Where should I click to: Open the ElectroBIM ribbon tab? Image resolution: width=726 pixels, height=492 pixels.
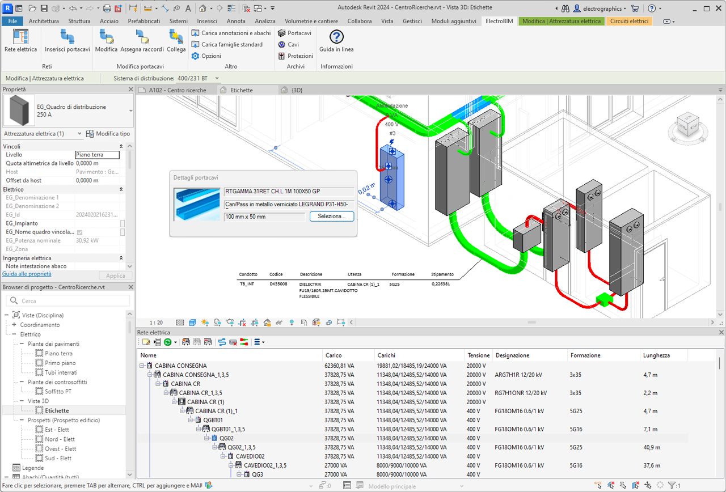point(497,21)
